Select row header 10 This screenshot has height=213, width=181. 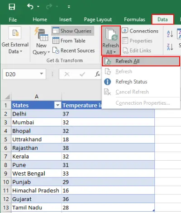click(6, 182)
